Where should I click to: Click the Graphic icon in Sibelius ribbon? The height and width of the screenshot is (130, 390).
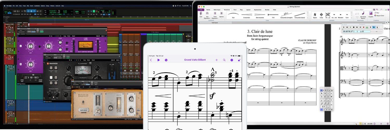click(x=371, y=14)
